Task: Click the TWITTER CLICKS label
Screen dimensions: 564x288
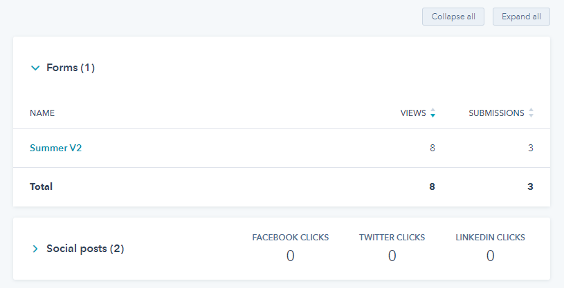Action: (392, 238)
